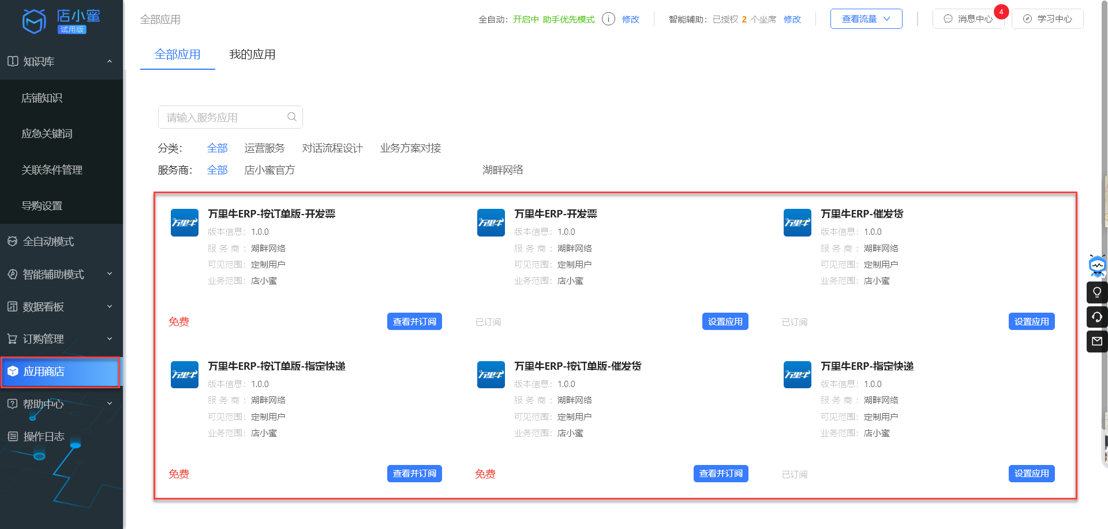The height and width of the screenshot is (529, 1108).
Task: Click the 帮助中心 question icon
Action: [x=13, y=404]
